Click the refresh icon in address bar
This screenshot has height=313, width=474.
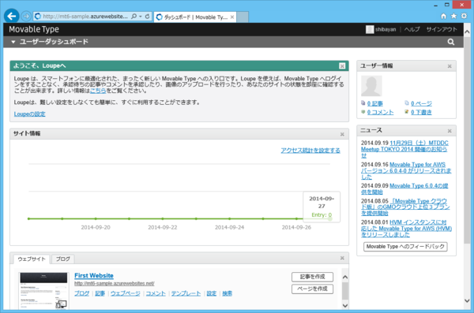[x=147, y=17]
